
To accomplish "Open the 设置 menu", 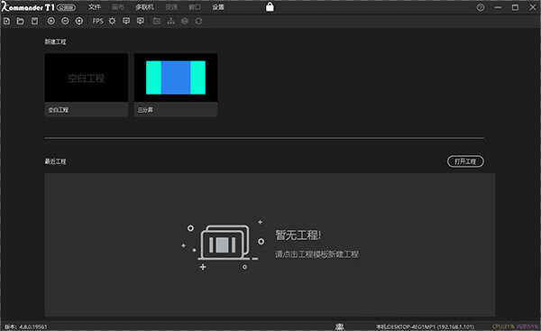I will click(218, 7).
